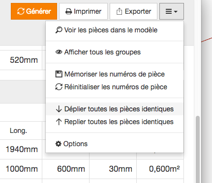Toggle the eye icon for Afficher tous les groupes
Screen dimensions: 212x183
59,52
